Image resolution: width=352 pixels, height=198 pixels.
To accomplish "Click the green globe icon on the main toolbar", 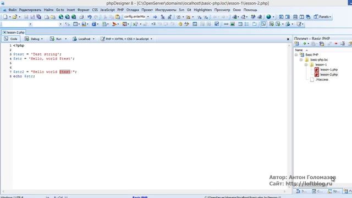I will click(268, 17).
